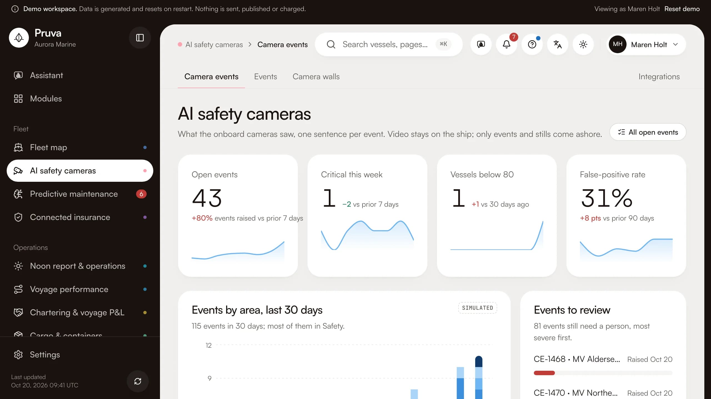Open the Integrations tab

[659, 76]
